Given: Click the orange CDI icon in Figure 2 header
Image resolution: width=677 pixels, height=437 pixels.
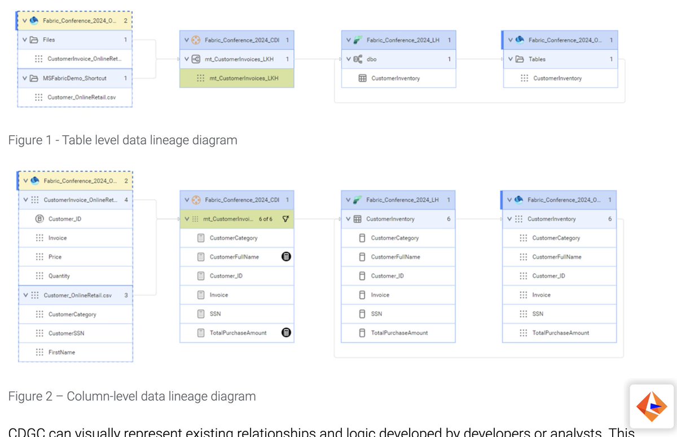Looking at the screenshot, I should click(x=196, y=200).
